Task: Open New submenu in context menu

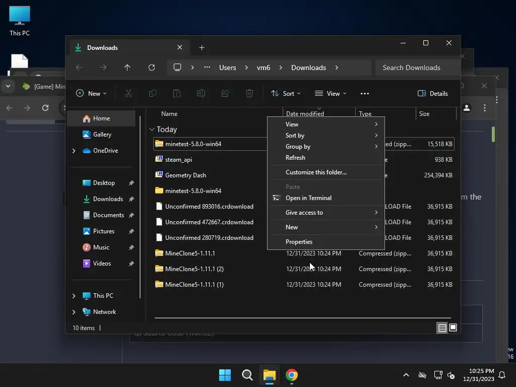Action: point(326,227)
